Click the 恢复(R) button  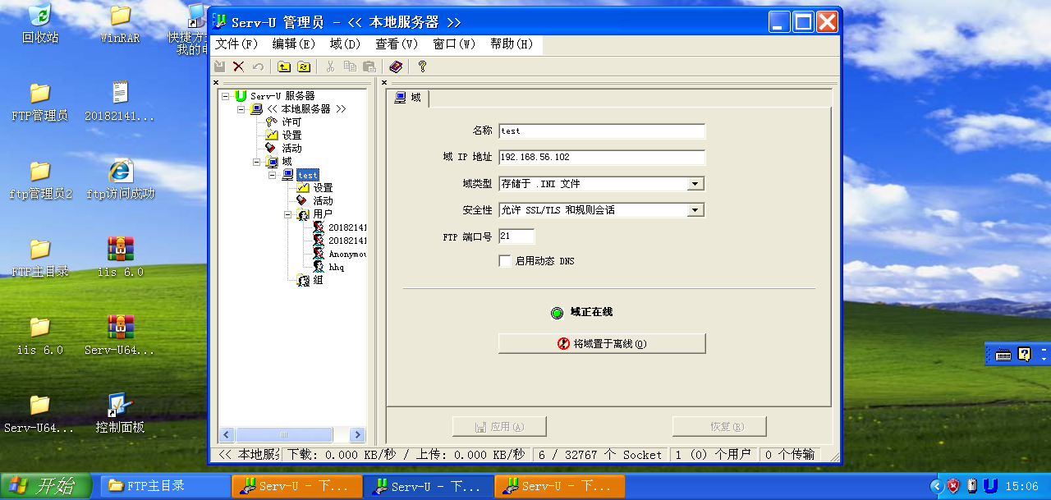(x=719, y=427)
